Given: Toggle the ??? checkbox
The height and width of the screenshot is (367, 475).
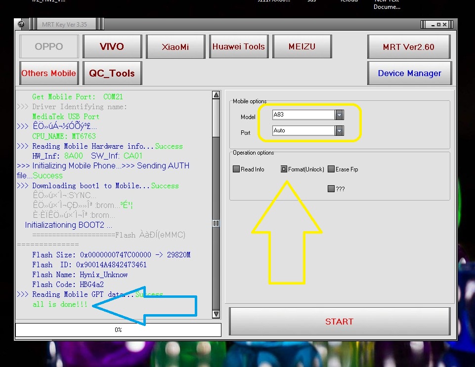Looking at the screenshot, I should tap(331, 189).
